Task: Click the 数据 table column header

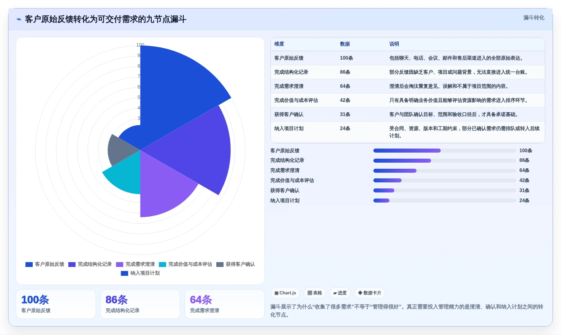Action: [345, 44]
